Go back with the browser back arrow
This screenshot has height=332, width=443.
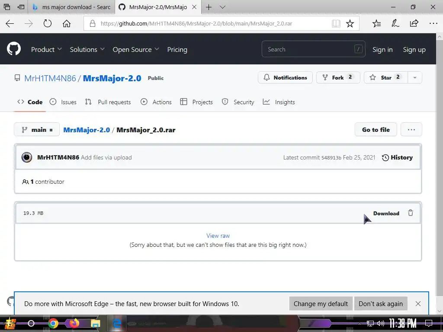pyautogui.click(x=10, y=23)
